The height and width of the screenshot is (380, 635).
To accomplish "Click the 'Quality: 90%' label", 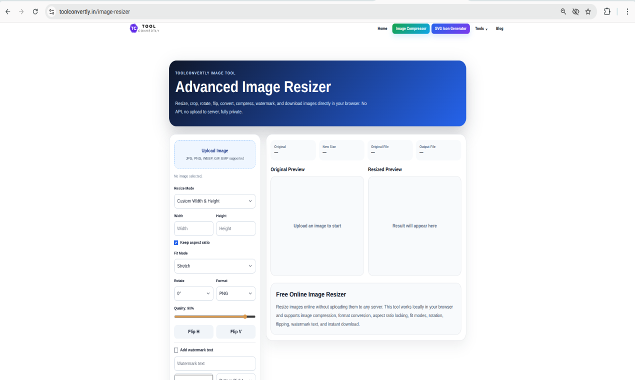I will [184, 308].
